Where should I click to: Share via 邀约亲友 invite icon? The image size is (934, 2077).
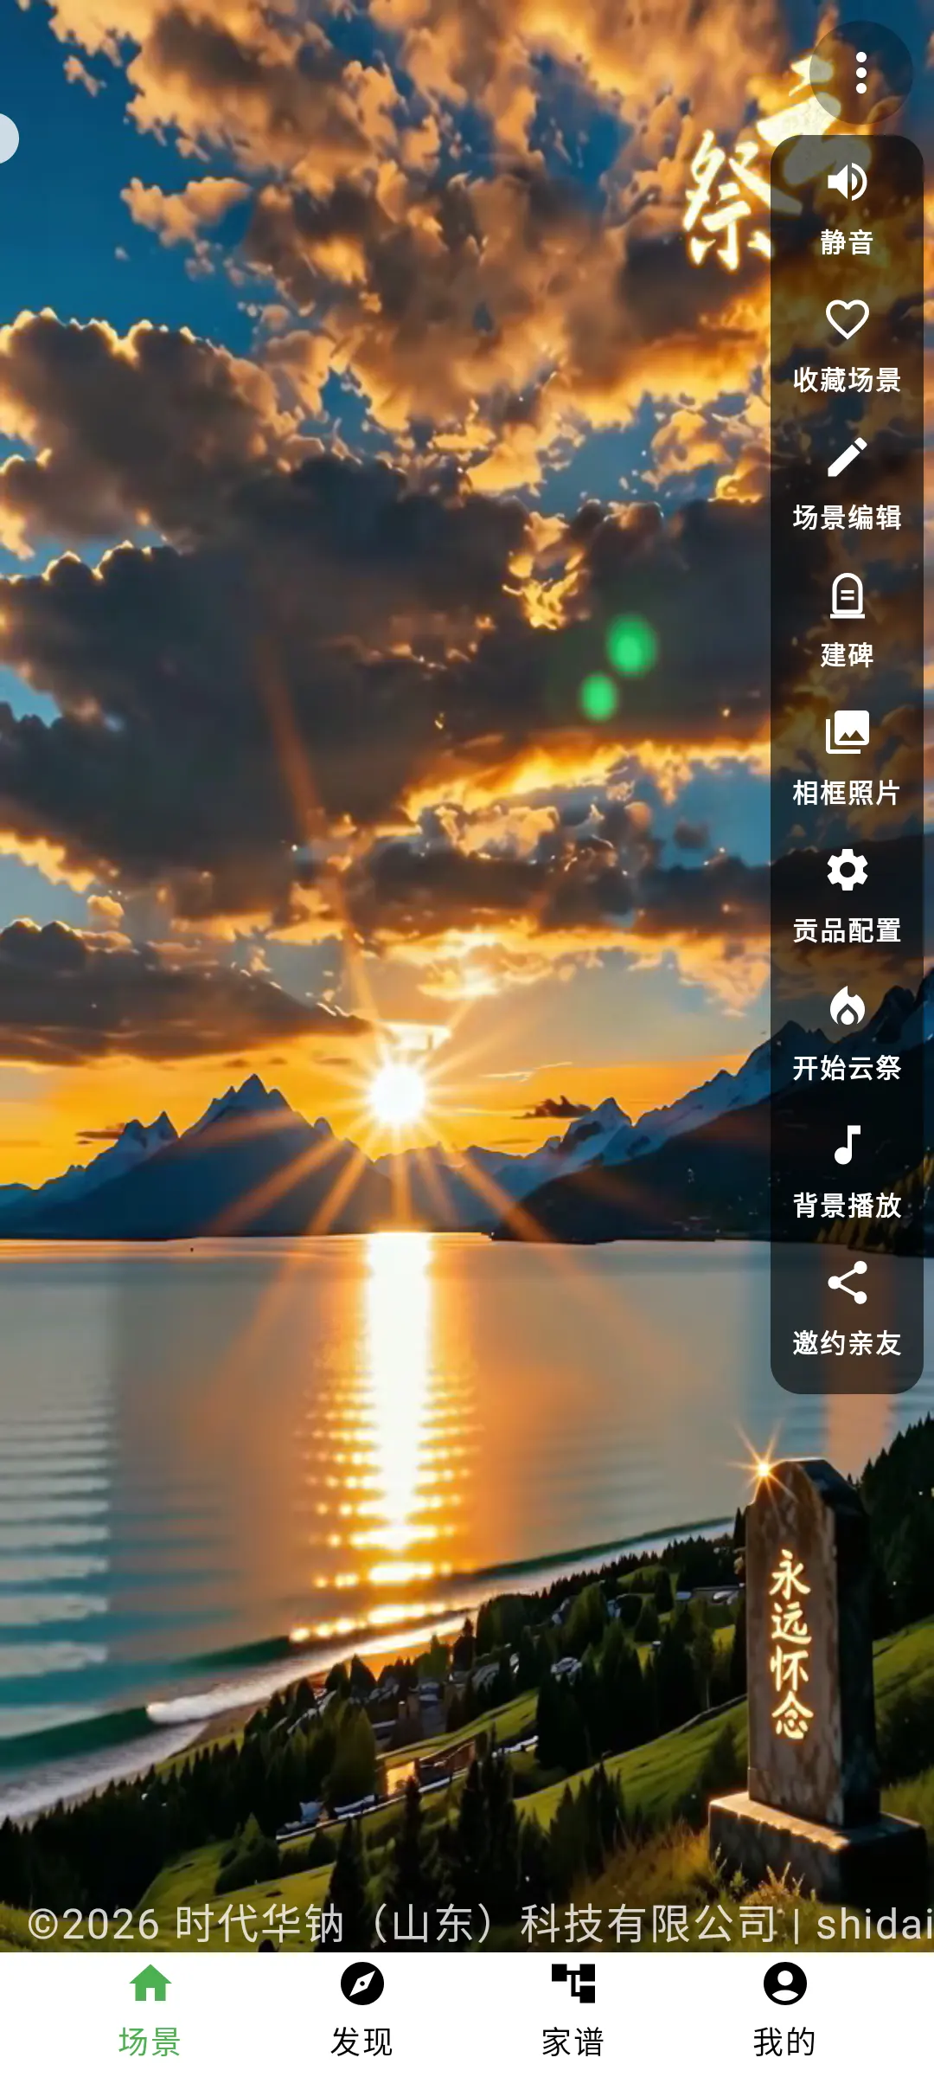[x=847, y=1309]
